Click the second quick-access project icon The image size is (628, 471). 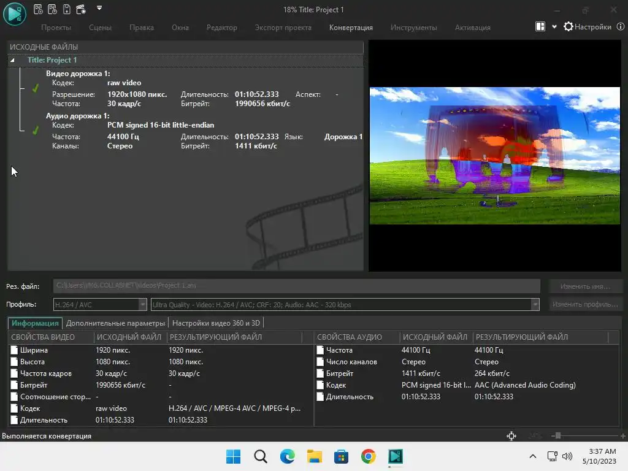(x=53, y=9)
